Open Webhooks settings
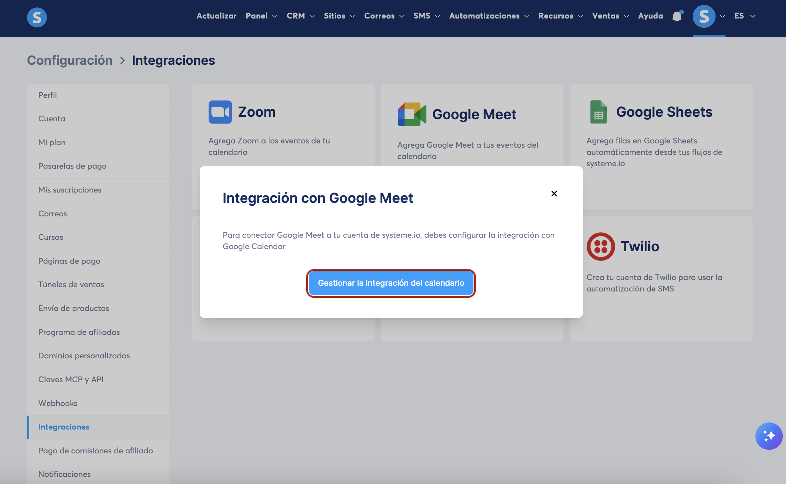Screen dimensions: 786x484 [98, 404]
